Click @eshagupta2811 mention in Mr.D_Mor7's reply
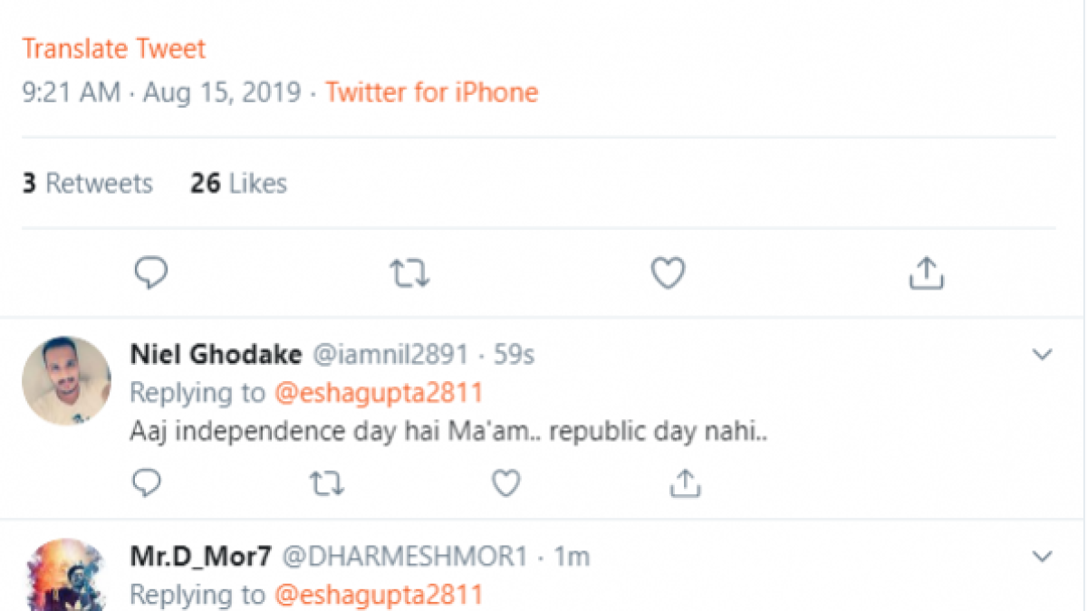Image resolution: width=1087 pixels, height=611 pixels. point(377,595)
